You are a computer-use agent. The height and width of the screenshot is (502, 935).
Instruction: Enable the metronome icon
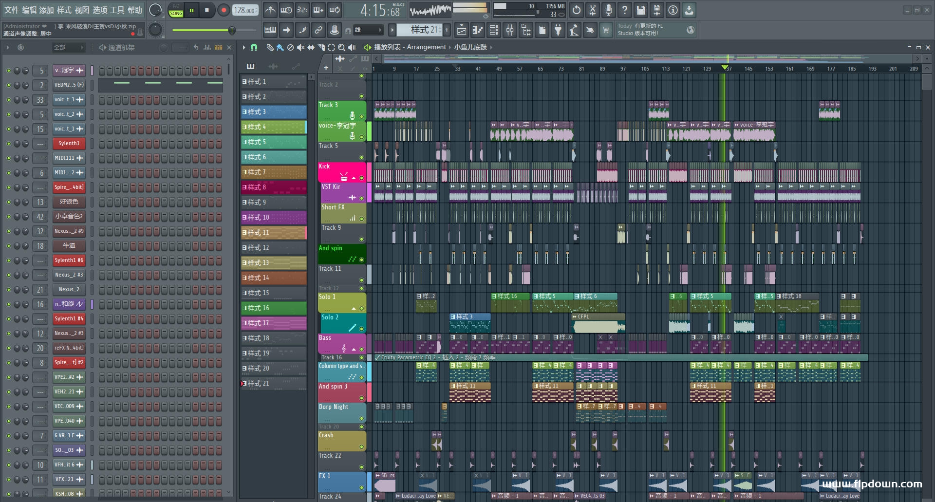tap(270, 10)
